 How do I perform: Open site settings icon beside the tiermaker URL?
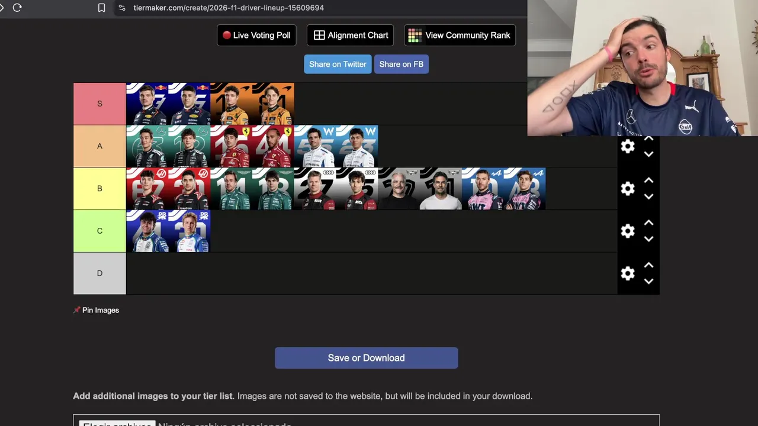(121, 8)
